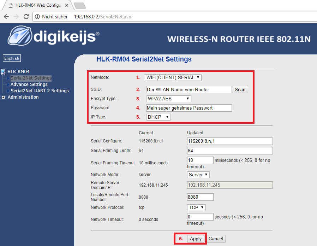The image size is (317, 246).
Task: Click the Scan button next to SSID
Action: click(x=240, y=89)
